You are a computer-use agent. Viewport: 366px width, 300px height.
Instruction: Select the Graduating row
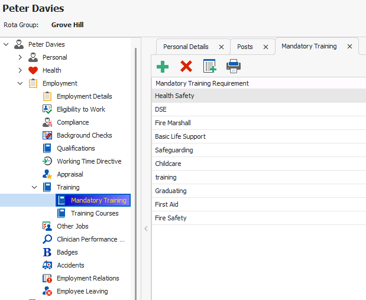point(258,191)
